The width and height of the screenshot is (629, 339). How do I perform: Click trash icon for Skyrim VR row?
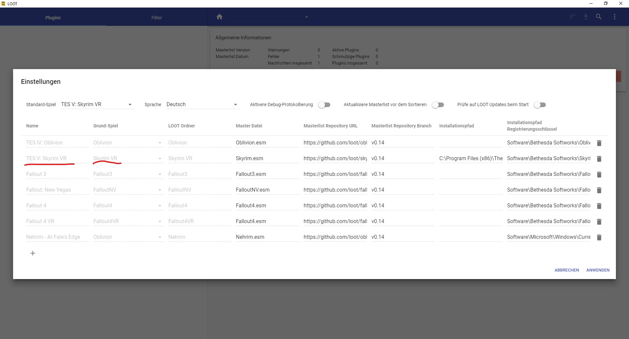pos(599,159)
